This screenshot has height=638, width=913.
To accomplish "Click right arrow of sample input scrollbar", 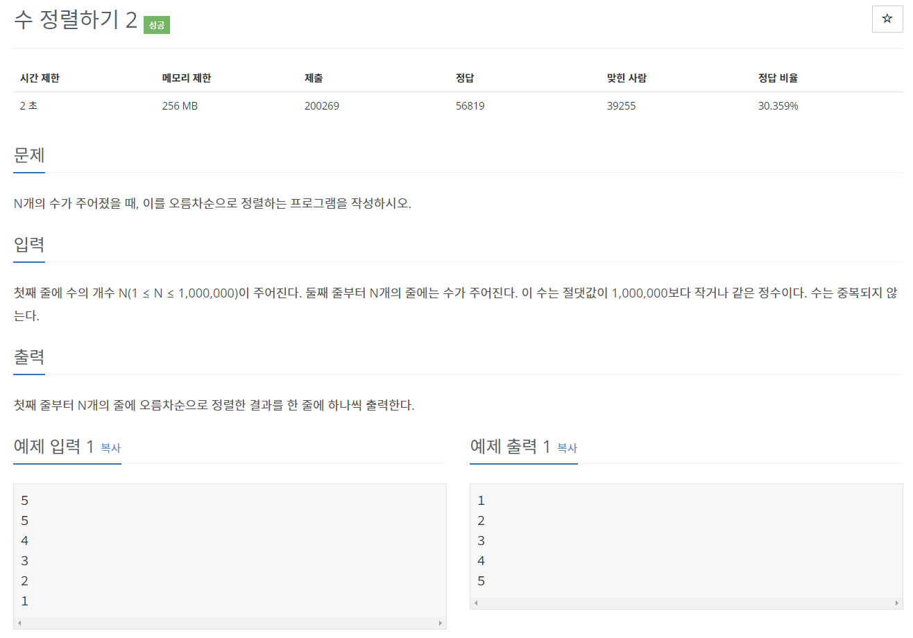I will tap(441, 623).
